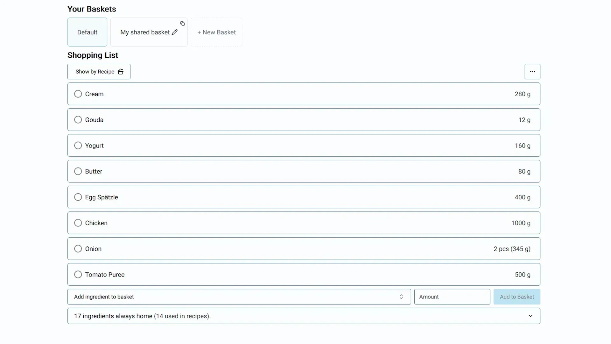Expand the always home ingredients section

point(530,316)
